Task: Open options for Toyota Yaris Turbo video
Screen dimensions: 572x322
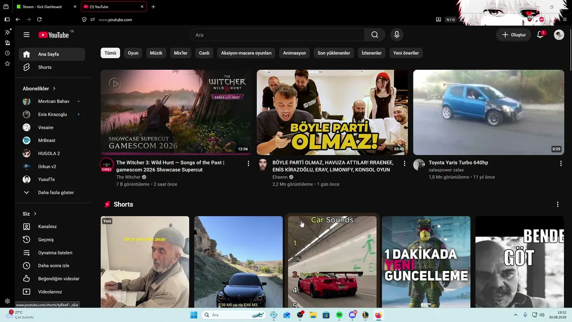Action: point(561,164)
